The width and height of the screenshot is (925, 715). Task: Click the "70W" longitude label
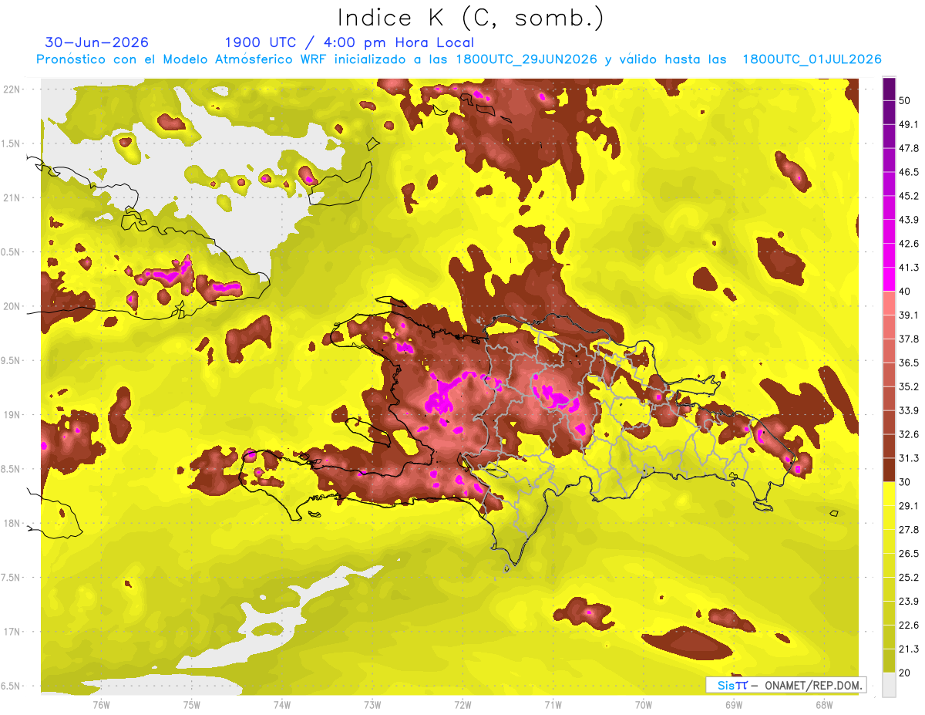(x=644, y=704)
